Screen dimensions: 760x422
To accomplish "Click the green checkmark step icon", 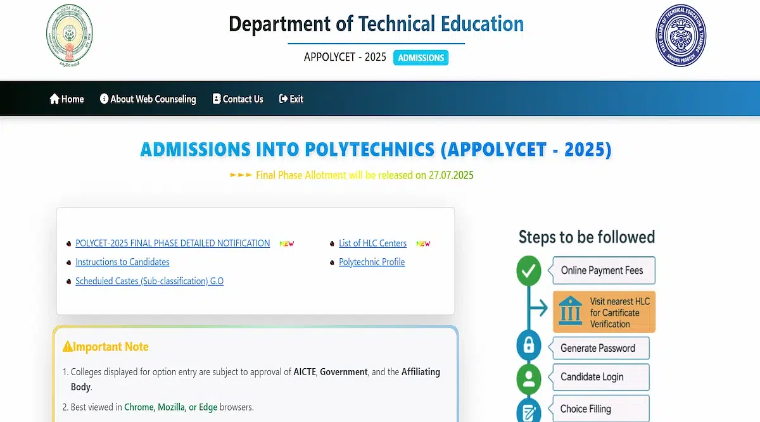I will click(x=528, y=272).
